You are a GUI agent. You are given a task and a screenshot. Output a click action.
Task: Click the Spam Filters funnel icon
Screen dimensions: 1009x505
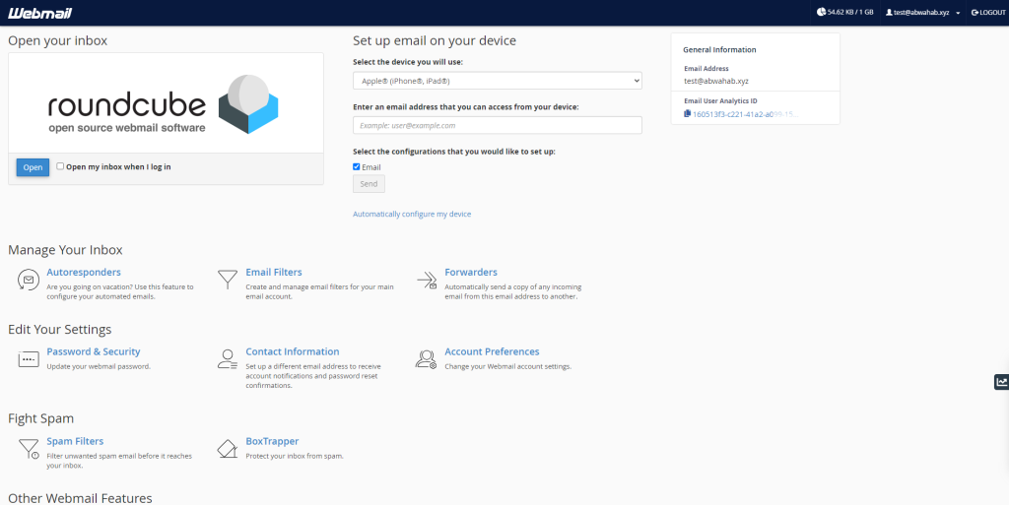pos(29,449)
